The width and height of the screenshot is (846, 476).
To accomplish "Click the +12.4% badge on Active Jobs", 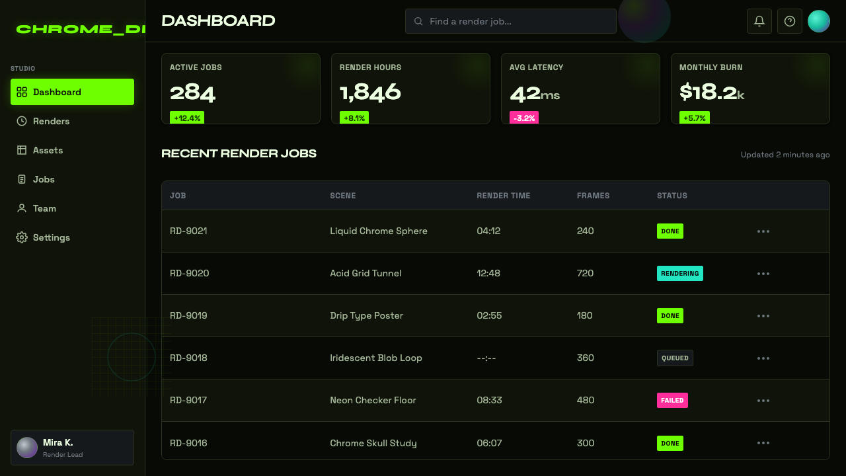I will tap(187, 118).
